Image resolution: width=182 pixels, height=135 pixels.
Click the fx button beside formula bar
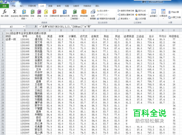point(36,26)
